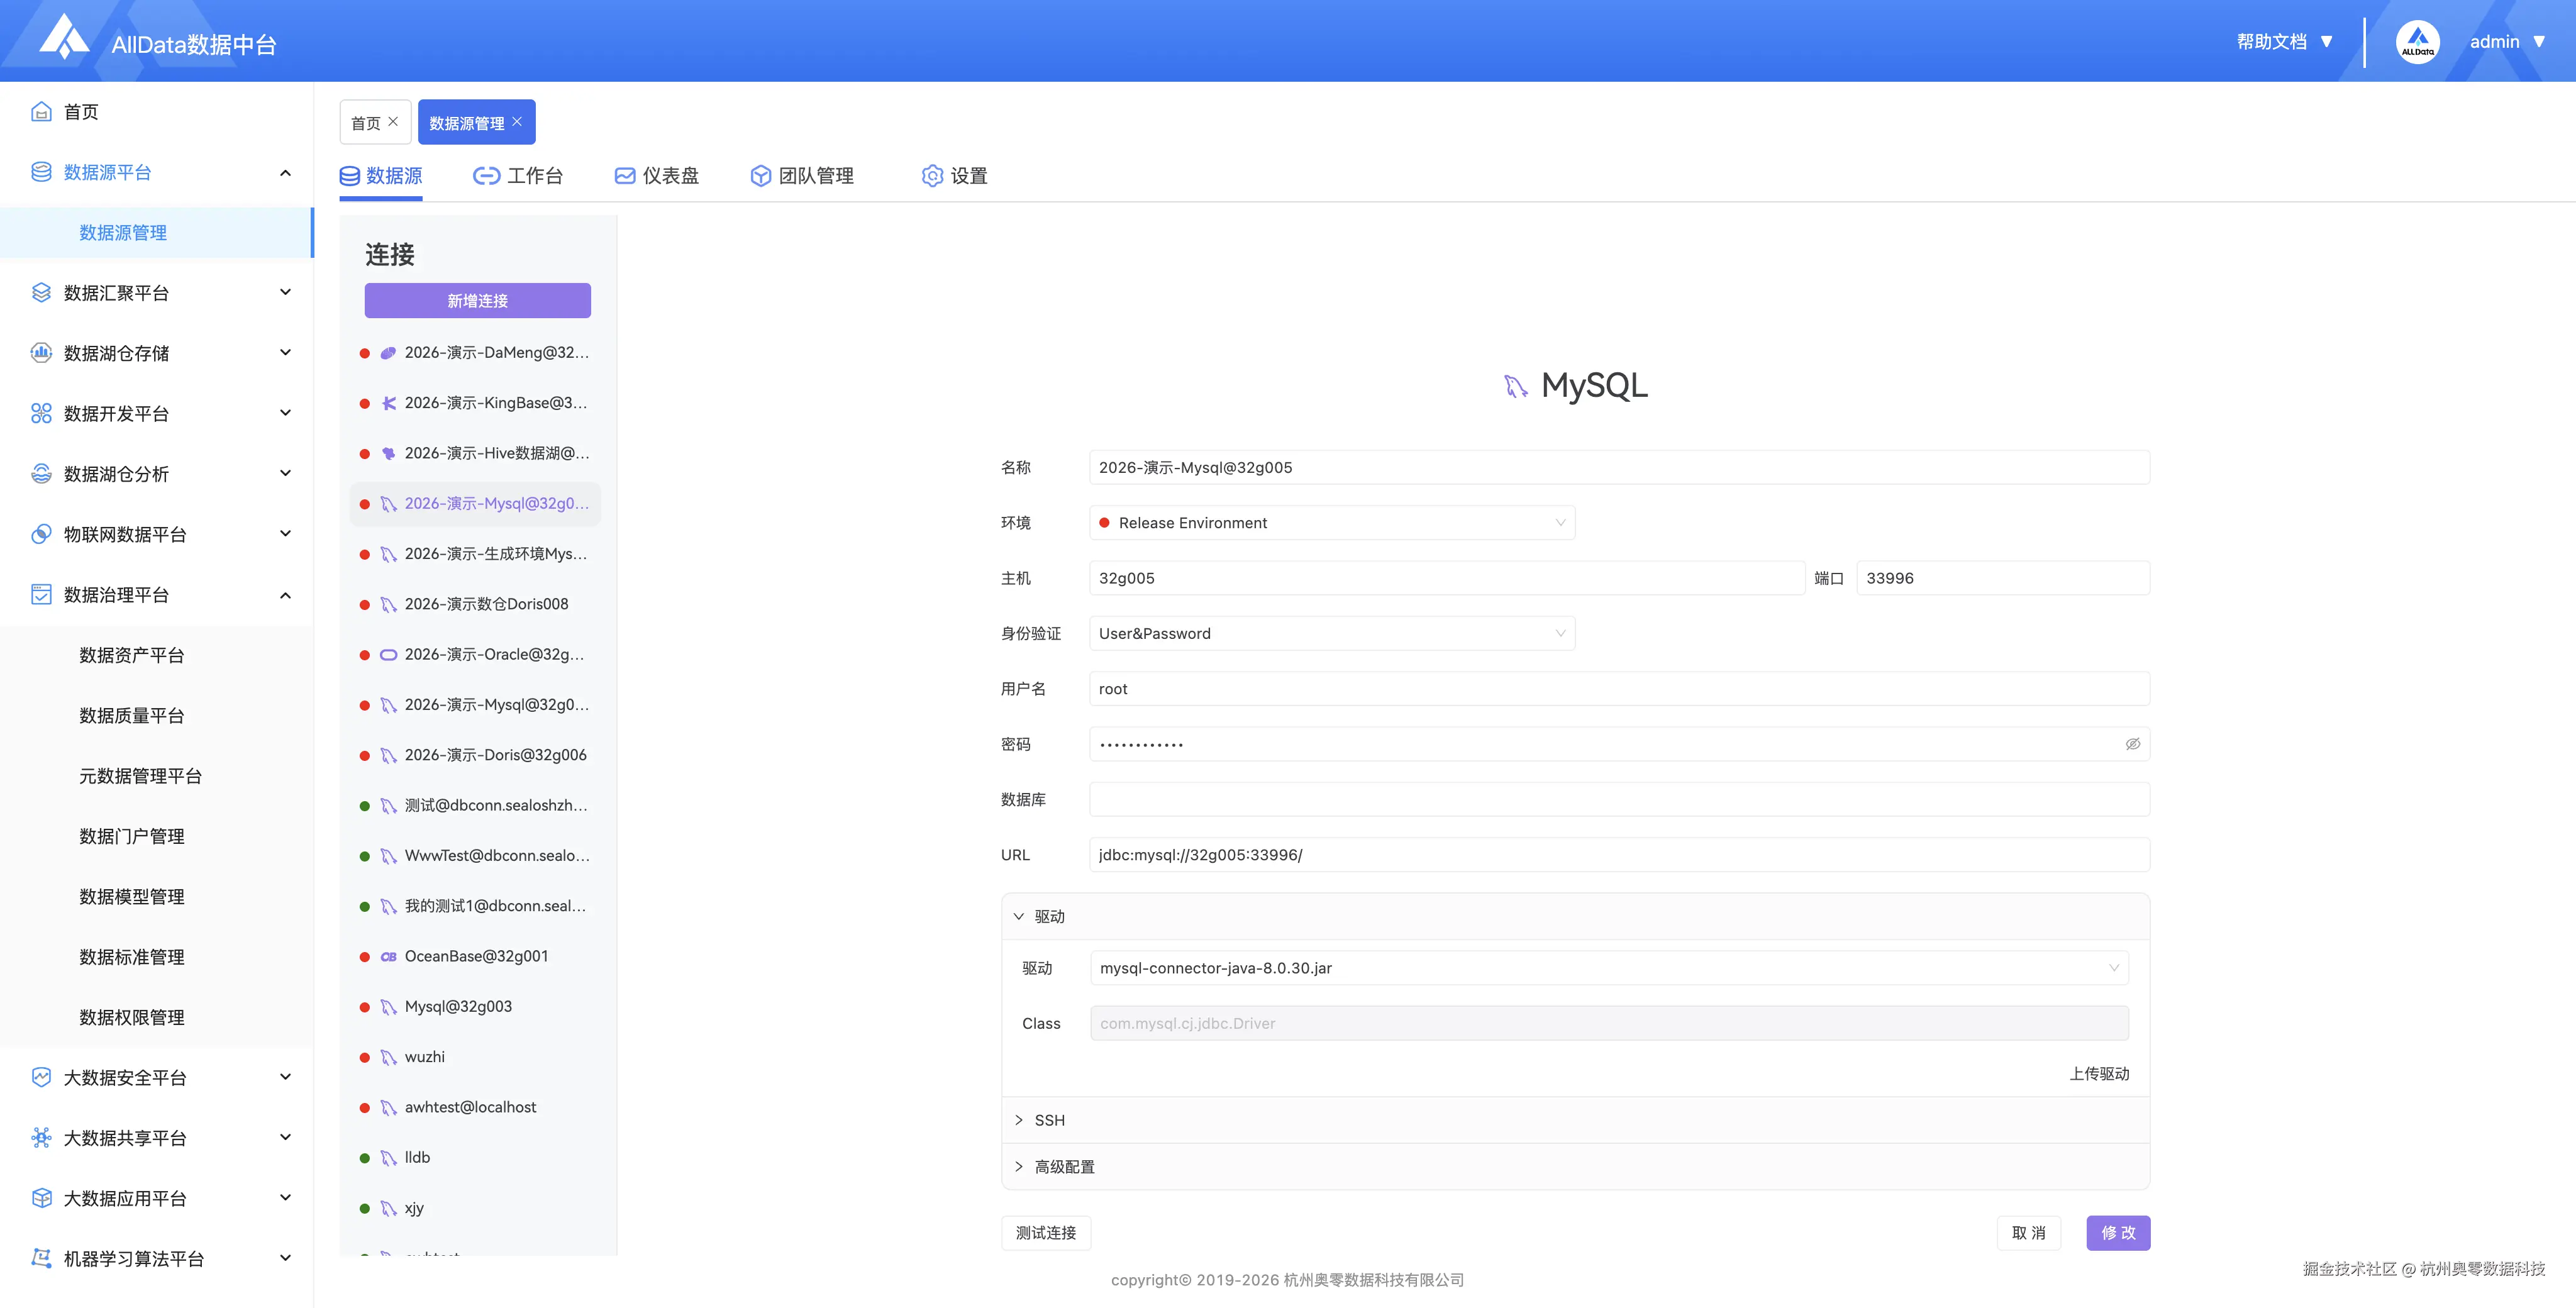Select connection 2026-演示数仓Doris008
Screen dimensions: 2576x1308
[x=475, y=604]
